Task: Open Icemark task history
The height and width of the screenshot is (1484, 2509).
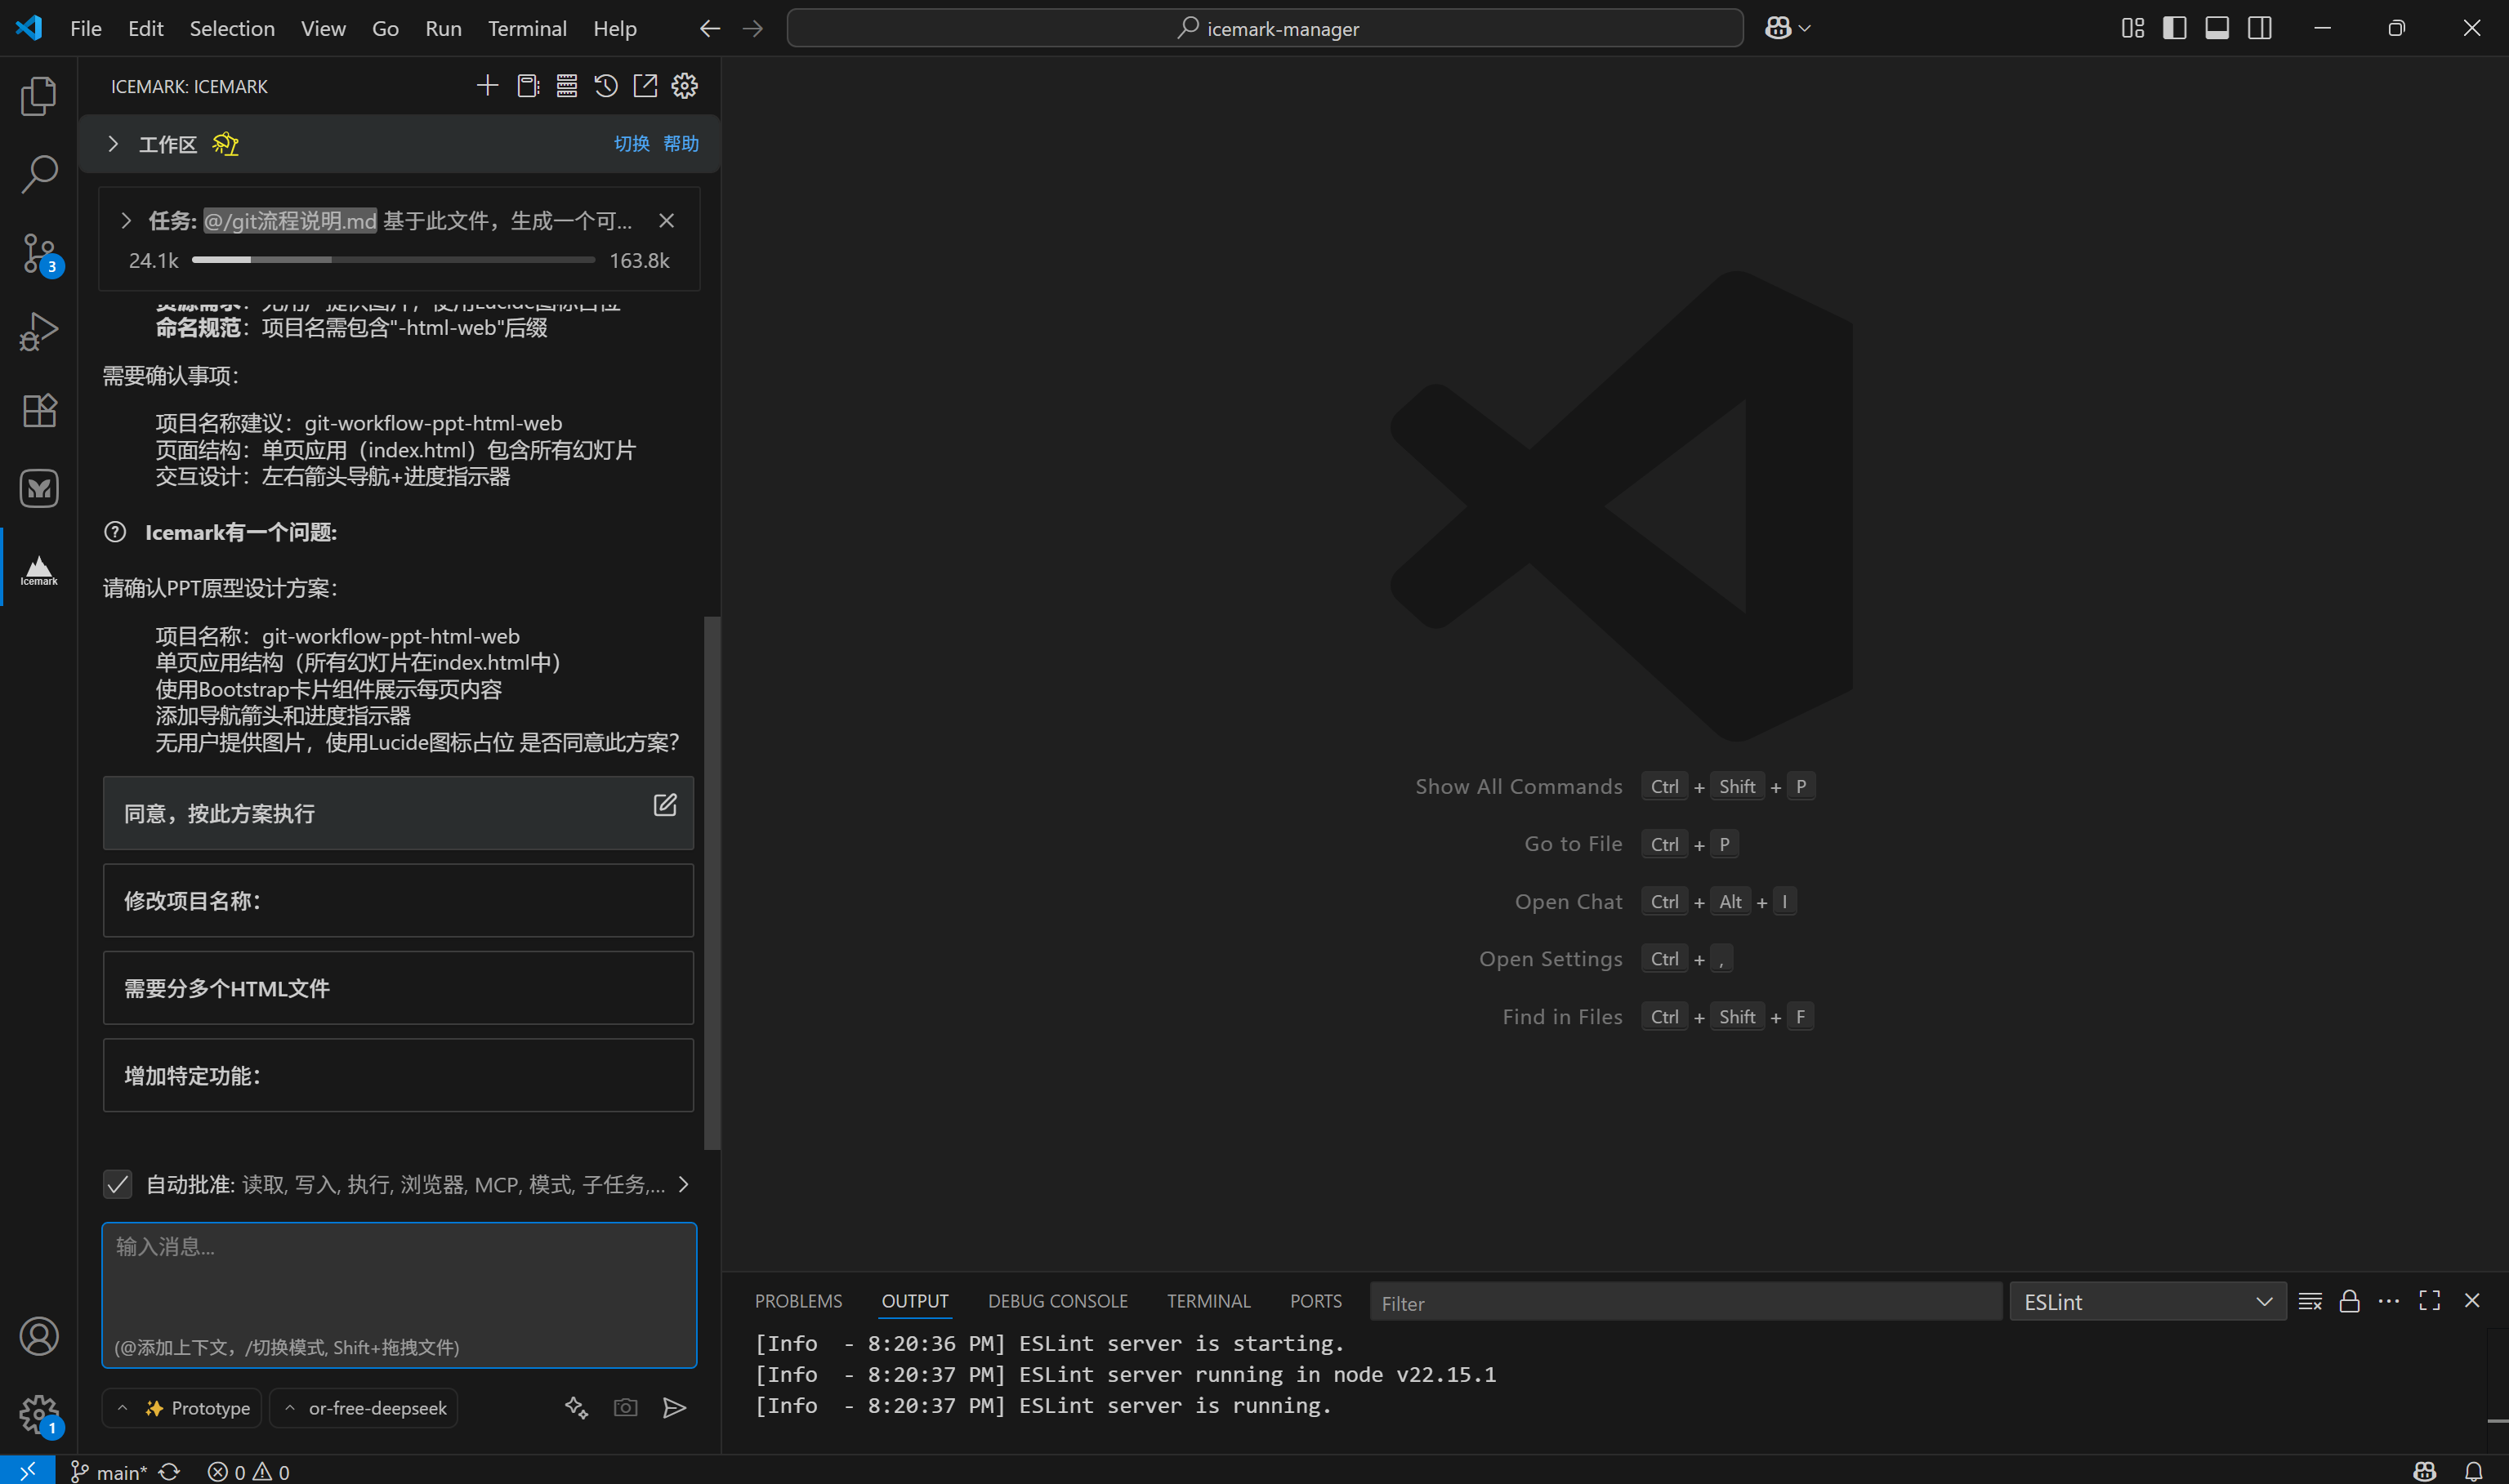Action: [605, 86]
